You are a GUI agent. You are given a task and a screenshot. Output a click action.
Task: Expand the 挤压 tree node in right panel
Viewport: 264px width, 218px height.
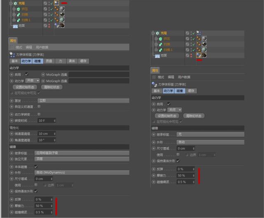coord(156,39)
